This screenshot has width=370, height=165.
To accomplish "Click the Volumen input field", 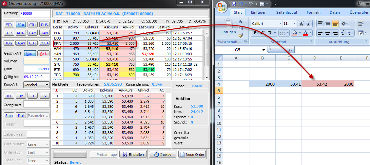I will pyautogui.click(x=37, y=61).
